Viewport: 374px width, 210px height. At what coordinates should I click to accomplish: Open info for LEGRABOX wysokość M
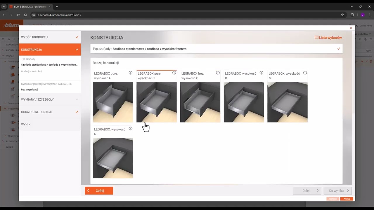pos(305,73)
